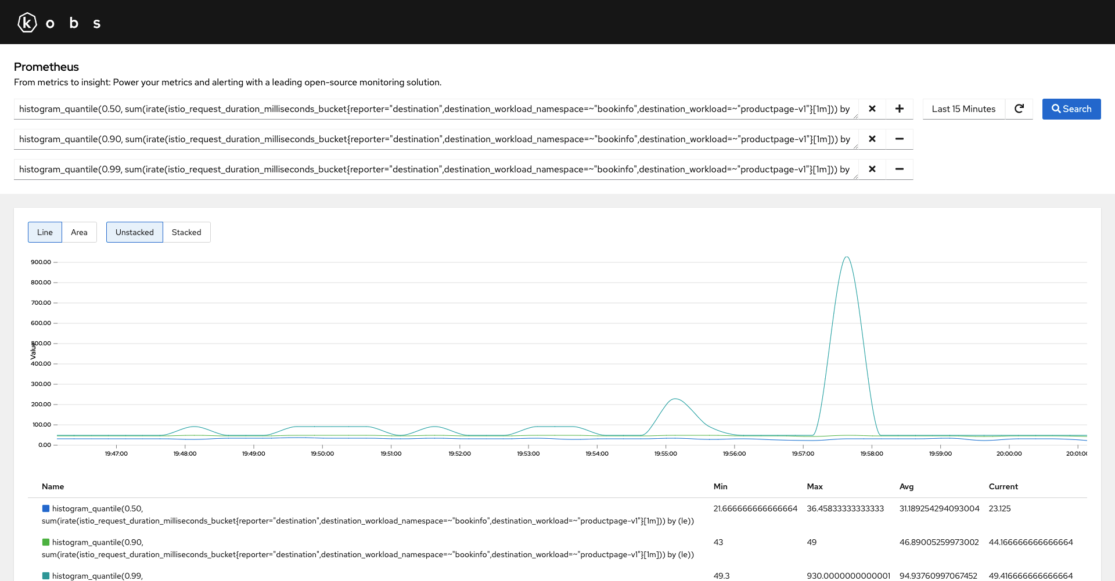
Task: Edit the 0.99 histogram_quantile query field
Action: pyautogui.click(x=436, y=169)
